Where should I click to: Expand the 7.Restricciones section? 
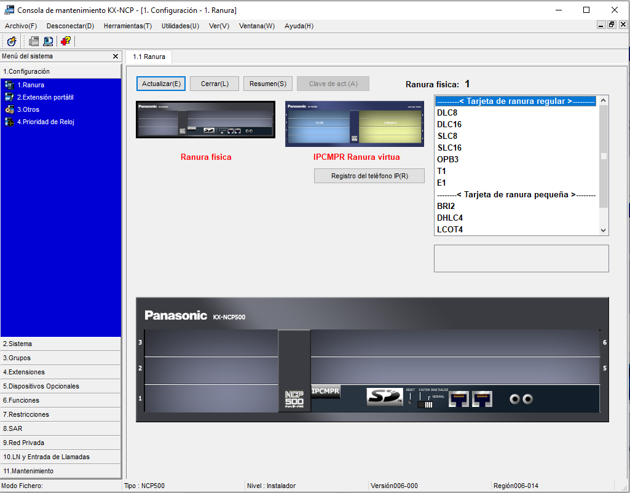[61, 414]
